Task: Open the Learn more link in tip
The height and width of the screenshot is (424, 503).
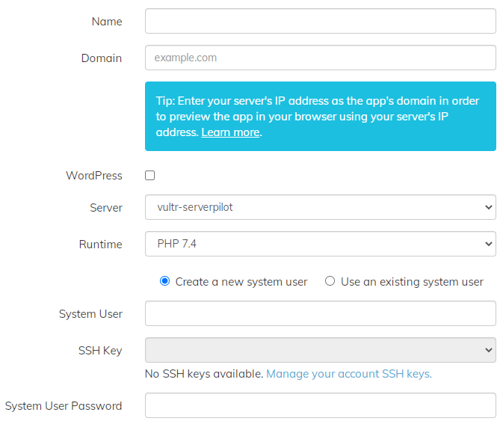Action: (x=230, y=132)
